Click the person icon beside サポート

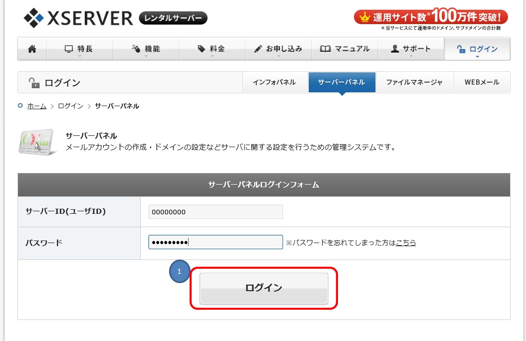(x=394, y=49)
